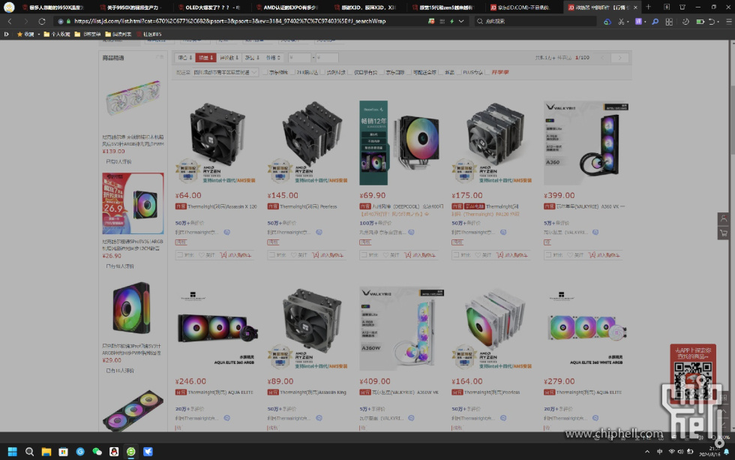Tick compare checkbox for ¥145.00 cooler
The height and width of the screenshot is (460, 735).
point(271,255)
